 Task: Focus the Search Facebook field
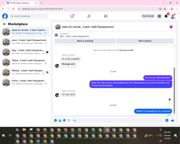tap(29, 16)
